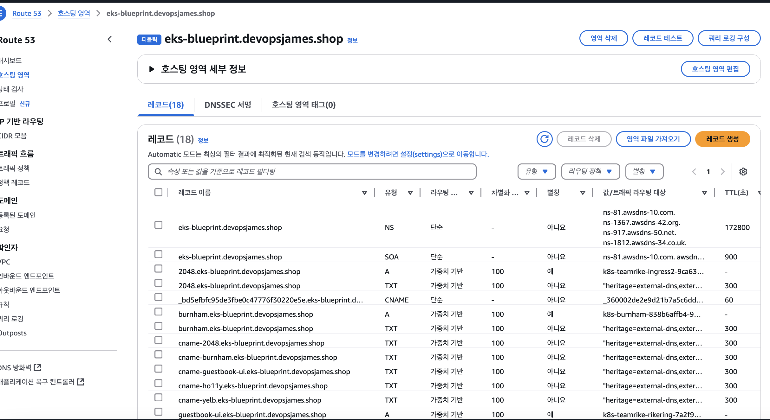Sort by record name column arrow
770x420 pixels.
(x=364, y=193)
